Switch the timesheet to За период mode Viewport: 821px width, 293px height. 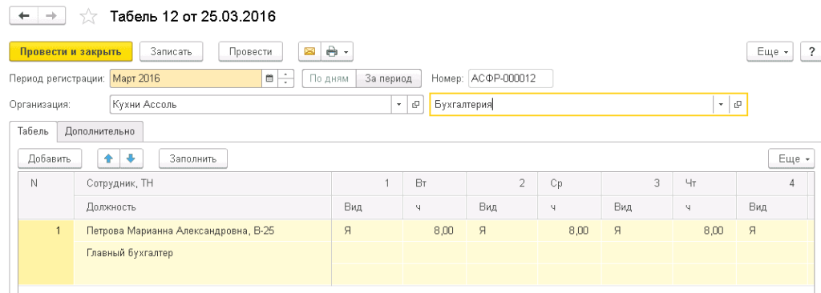[x=389, y=79]
